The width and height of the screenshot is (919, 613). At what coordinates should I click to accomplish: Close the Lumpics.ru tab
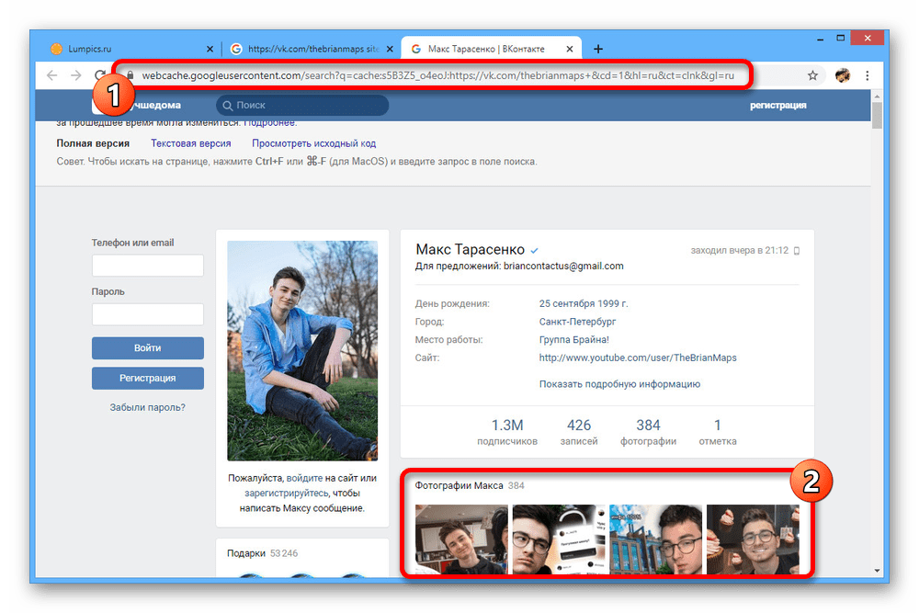pos(210,49)
